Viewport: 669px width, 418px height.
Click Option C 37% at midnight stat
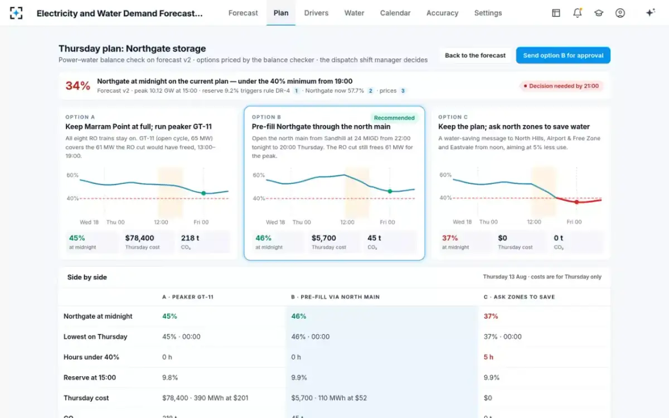(x=465, y=242)
